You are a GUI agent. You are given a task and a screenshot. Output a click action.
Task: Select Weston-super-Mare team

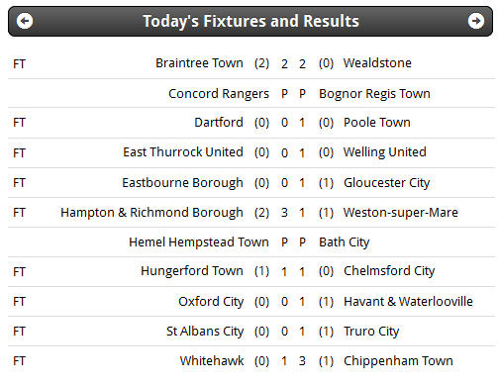401,213
